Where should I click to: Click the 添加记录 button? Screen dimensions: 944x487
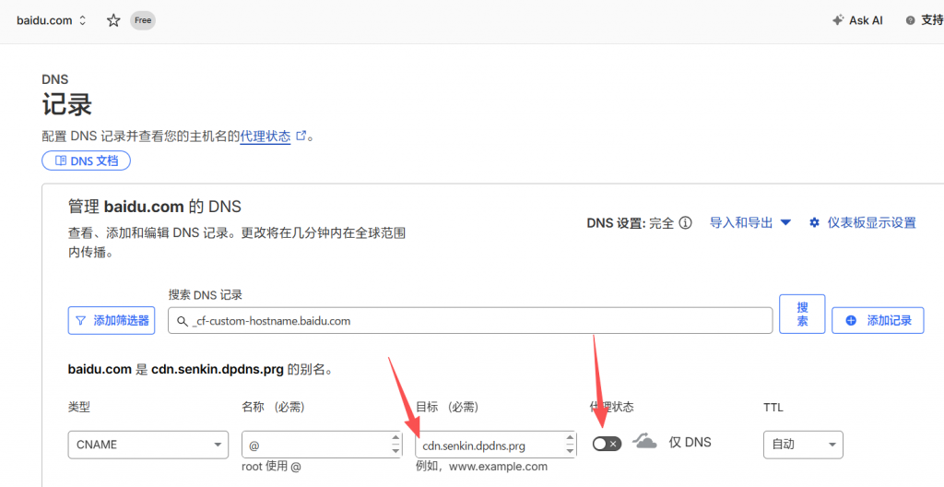click(x=878, y=320)
